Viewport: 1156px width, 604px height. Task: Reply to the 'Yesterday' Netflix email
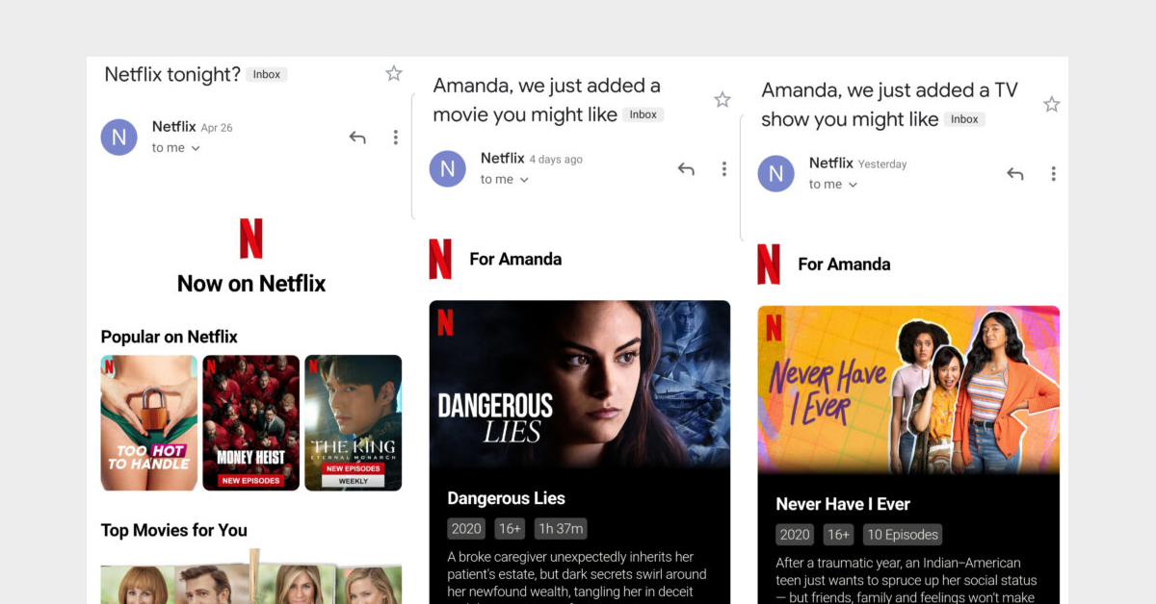pos(1015,174)
